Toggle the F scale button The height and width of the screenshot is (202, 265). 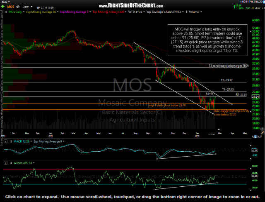tap(261, 137)
